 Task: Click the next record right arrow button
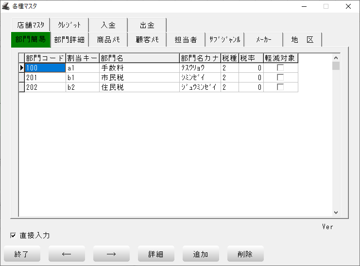pos(111,254)
